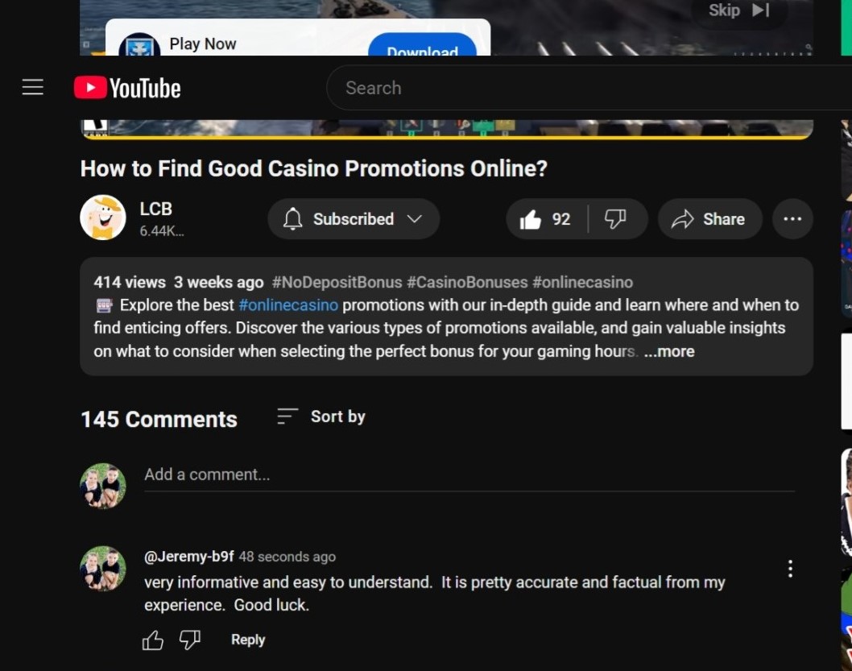Dislike the comment by @Jeremy-b9f

(x=189, y=640)
